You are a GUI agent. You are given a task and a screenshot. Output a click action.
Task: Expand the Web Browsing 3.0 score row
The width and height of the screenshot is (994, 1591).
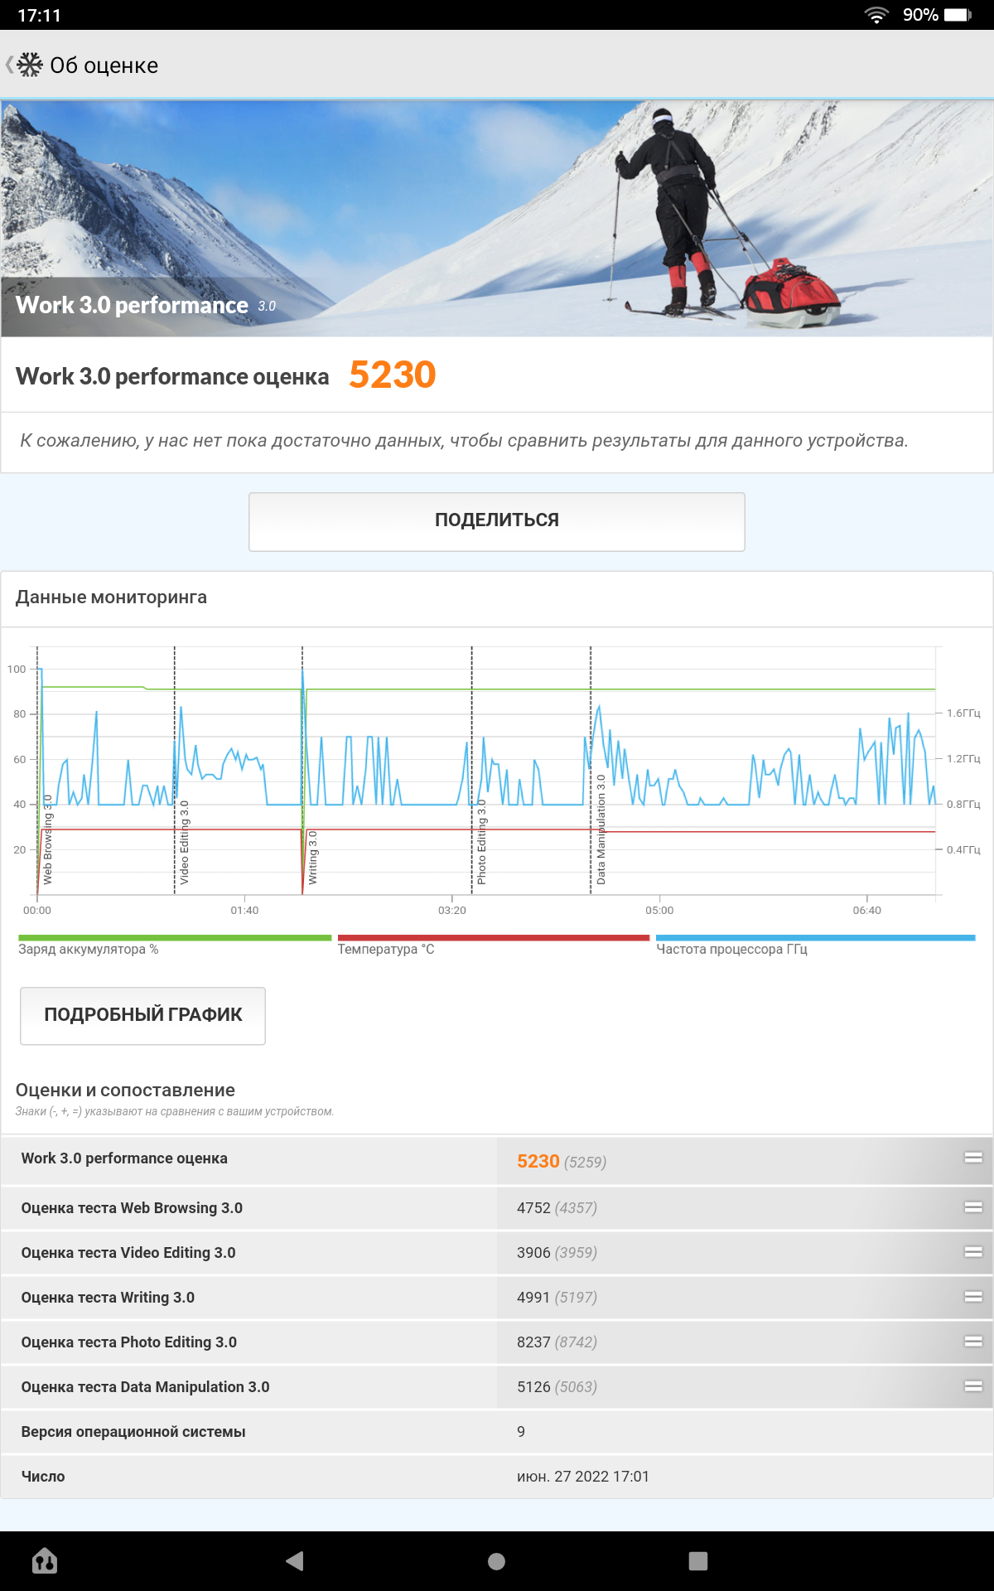point(973,1207)
